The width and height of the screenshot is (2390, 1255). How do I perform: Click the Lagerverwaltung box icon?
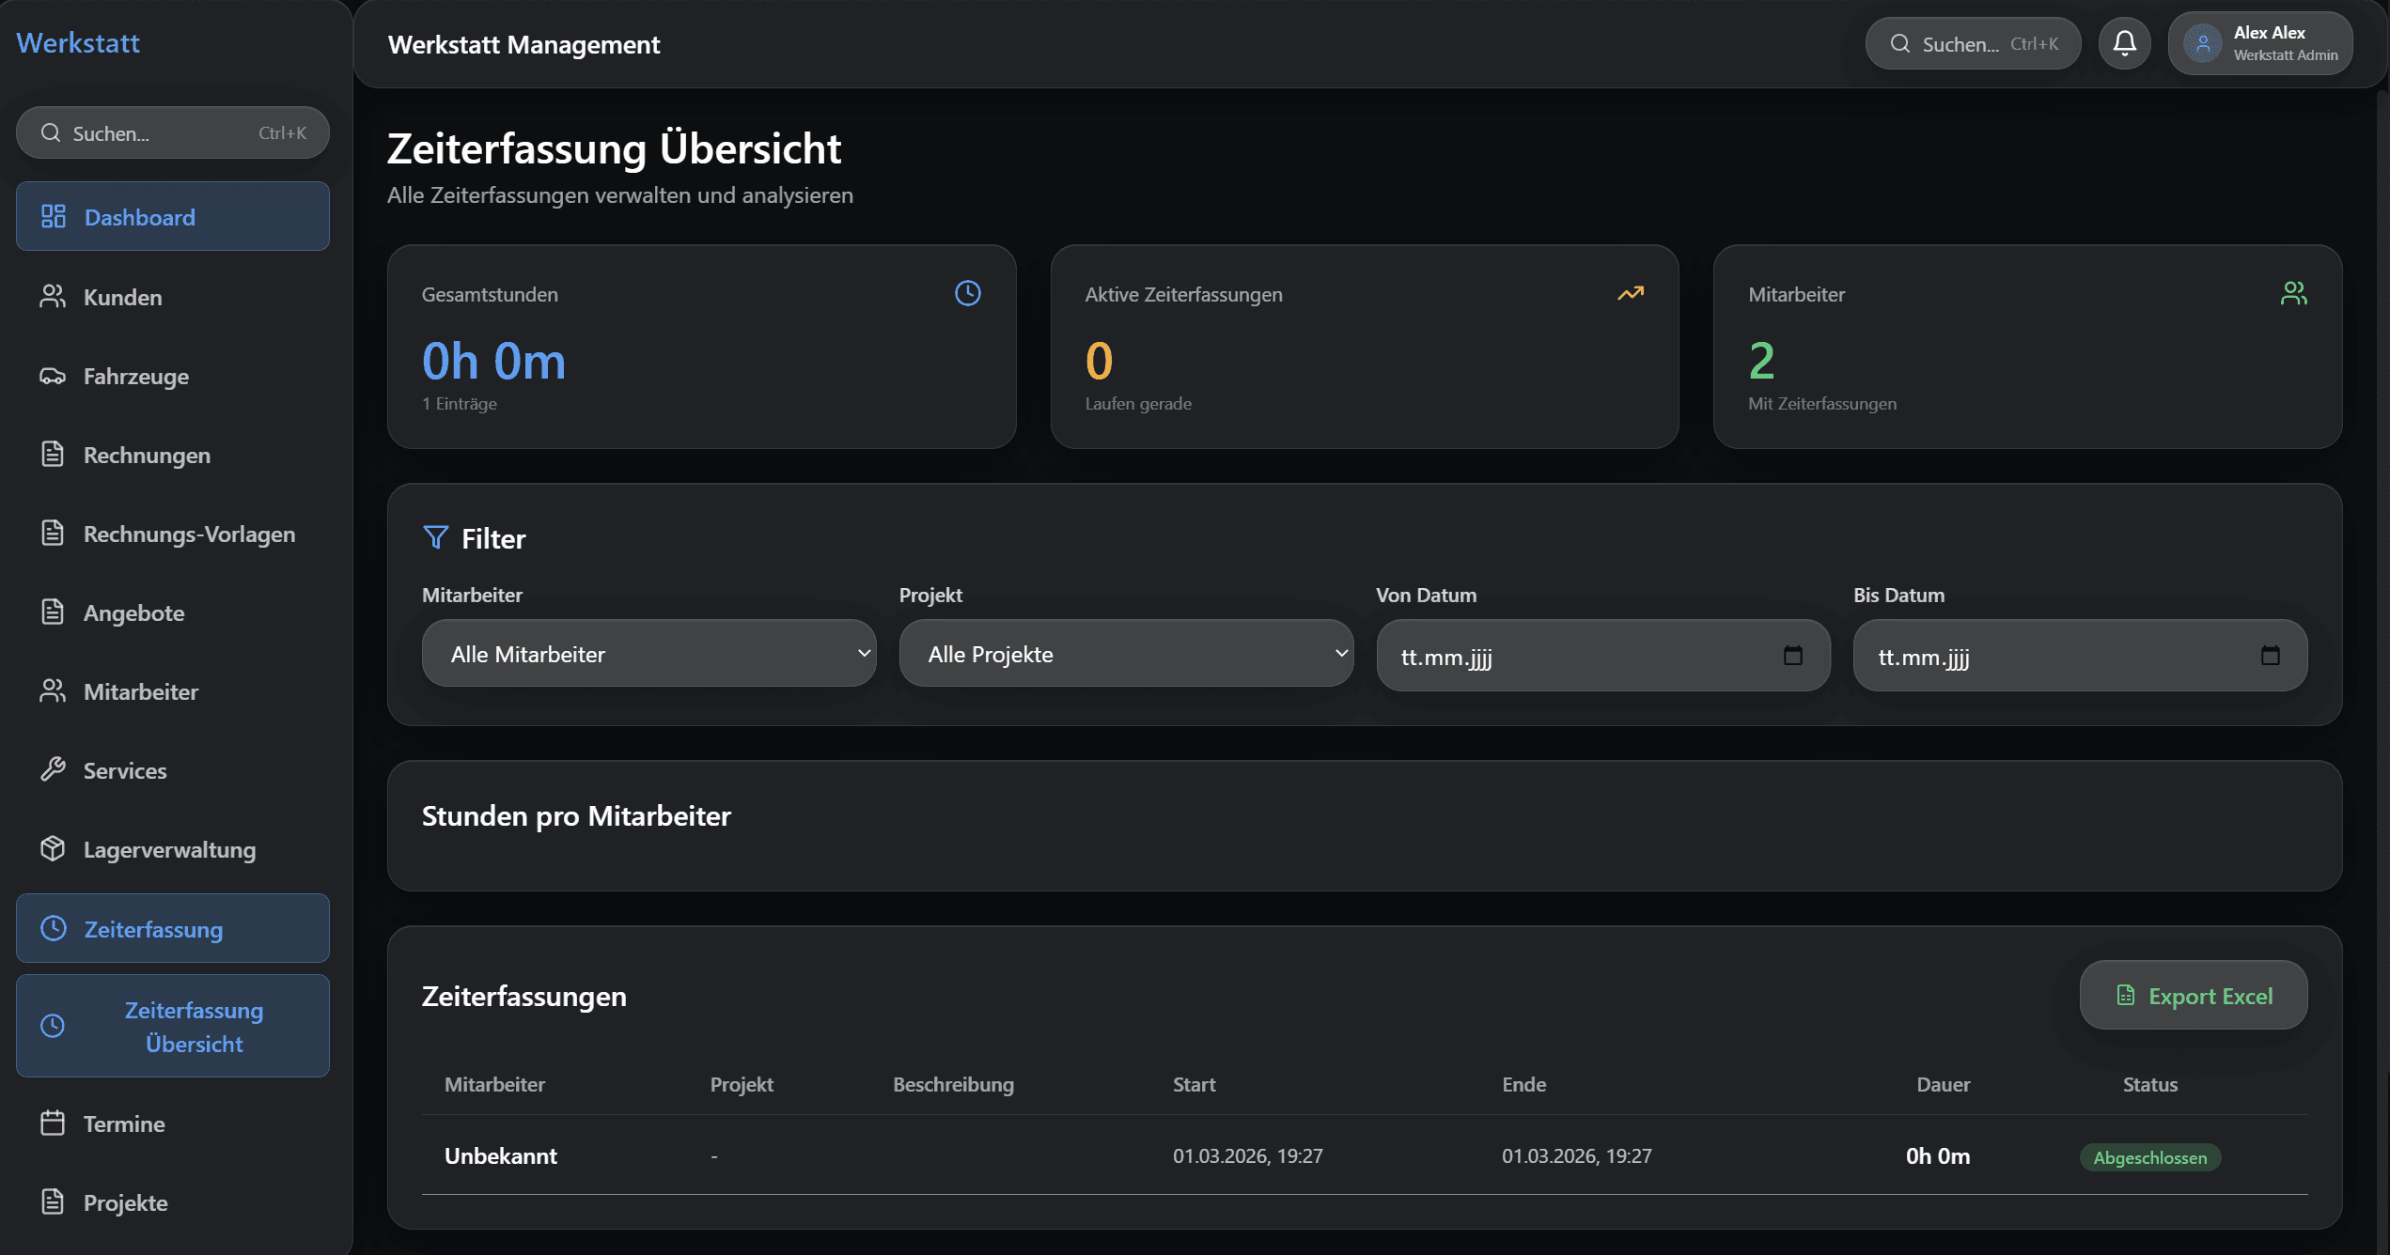tap(53, 848)
